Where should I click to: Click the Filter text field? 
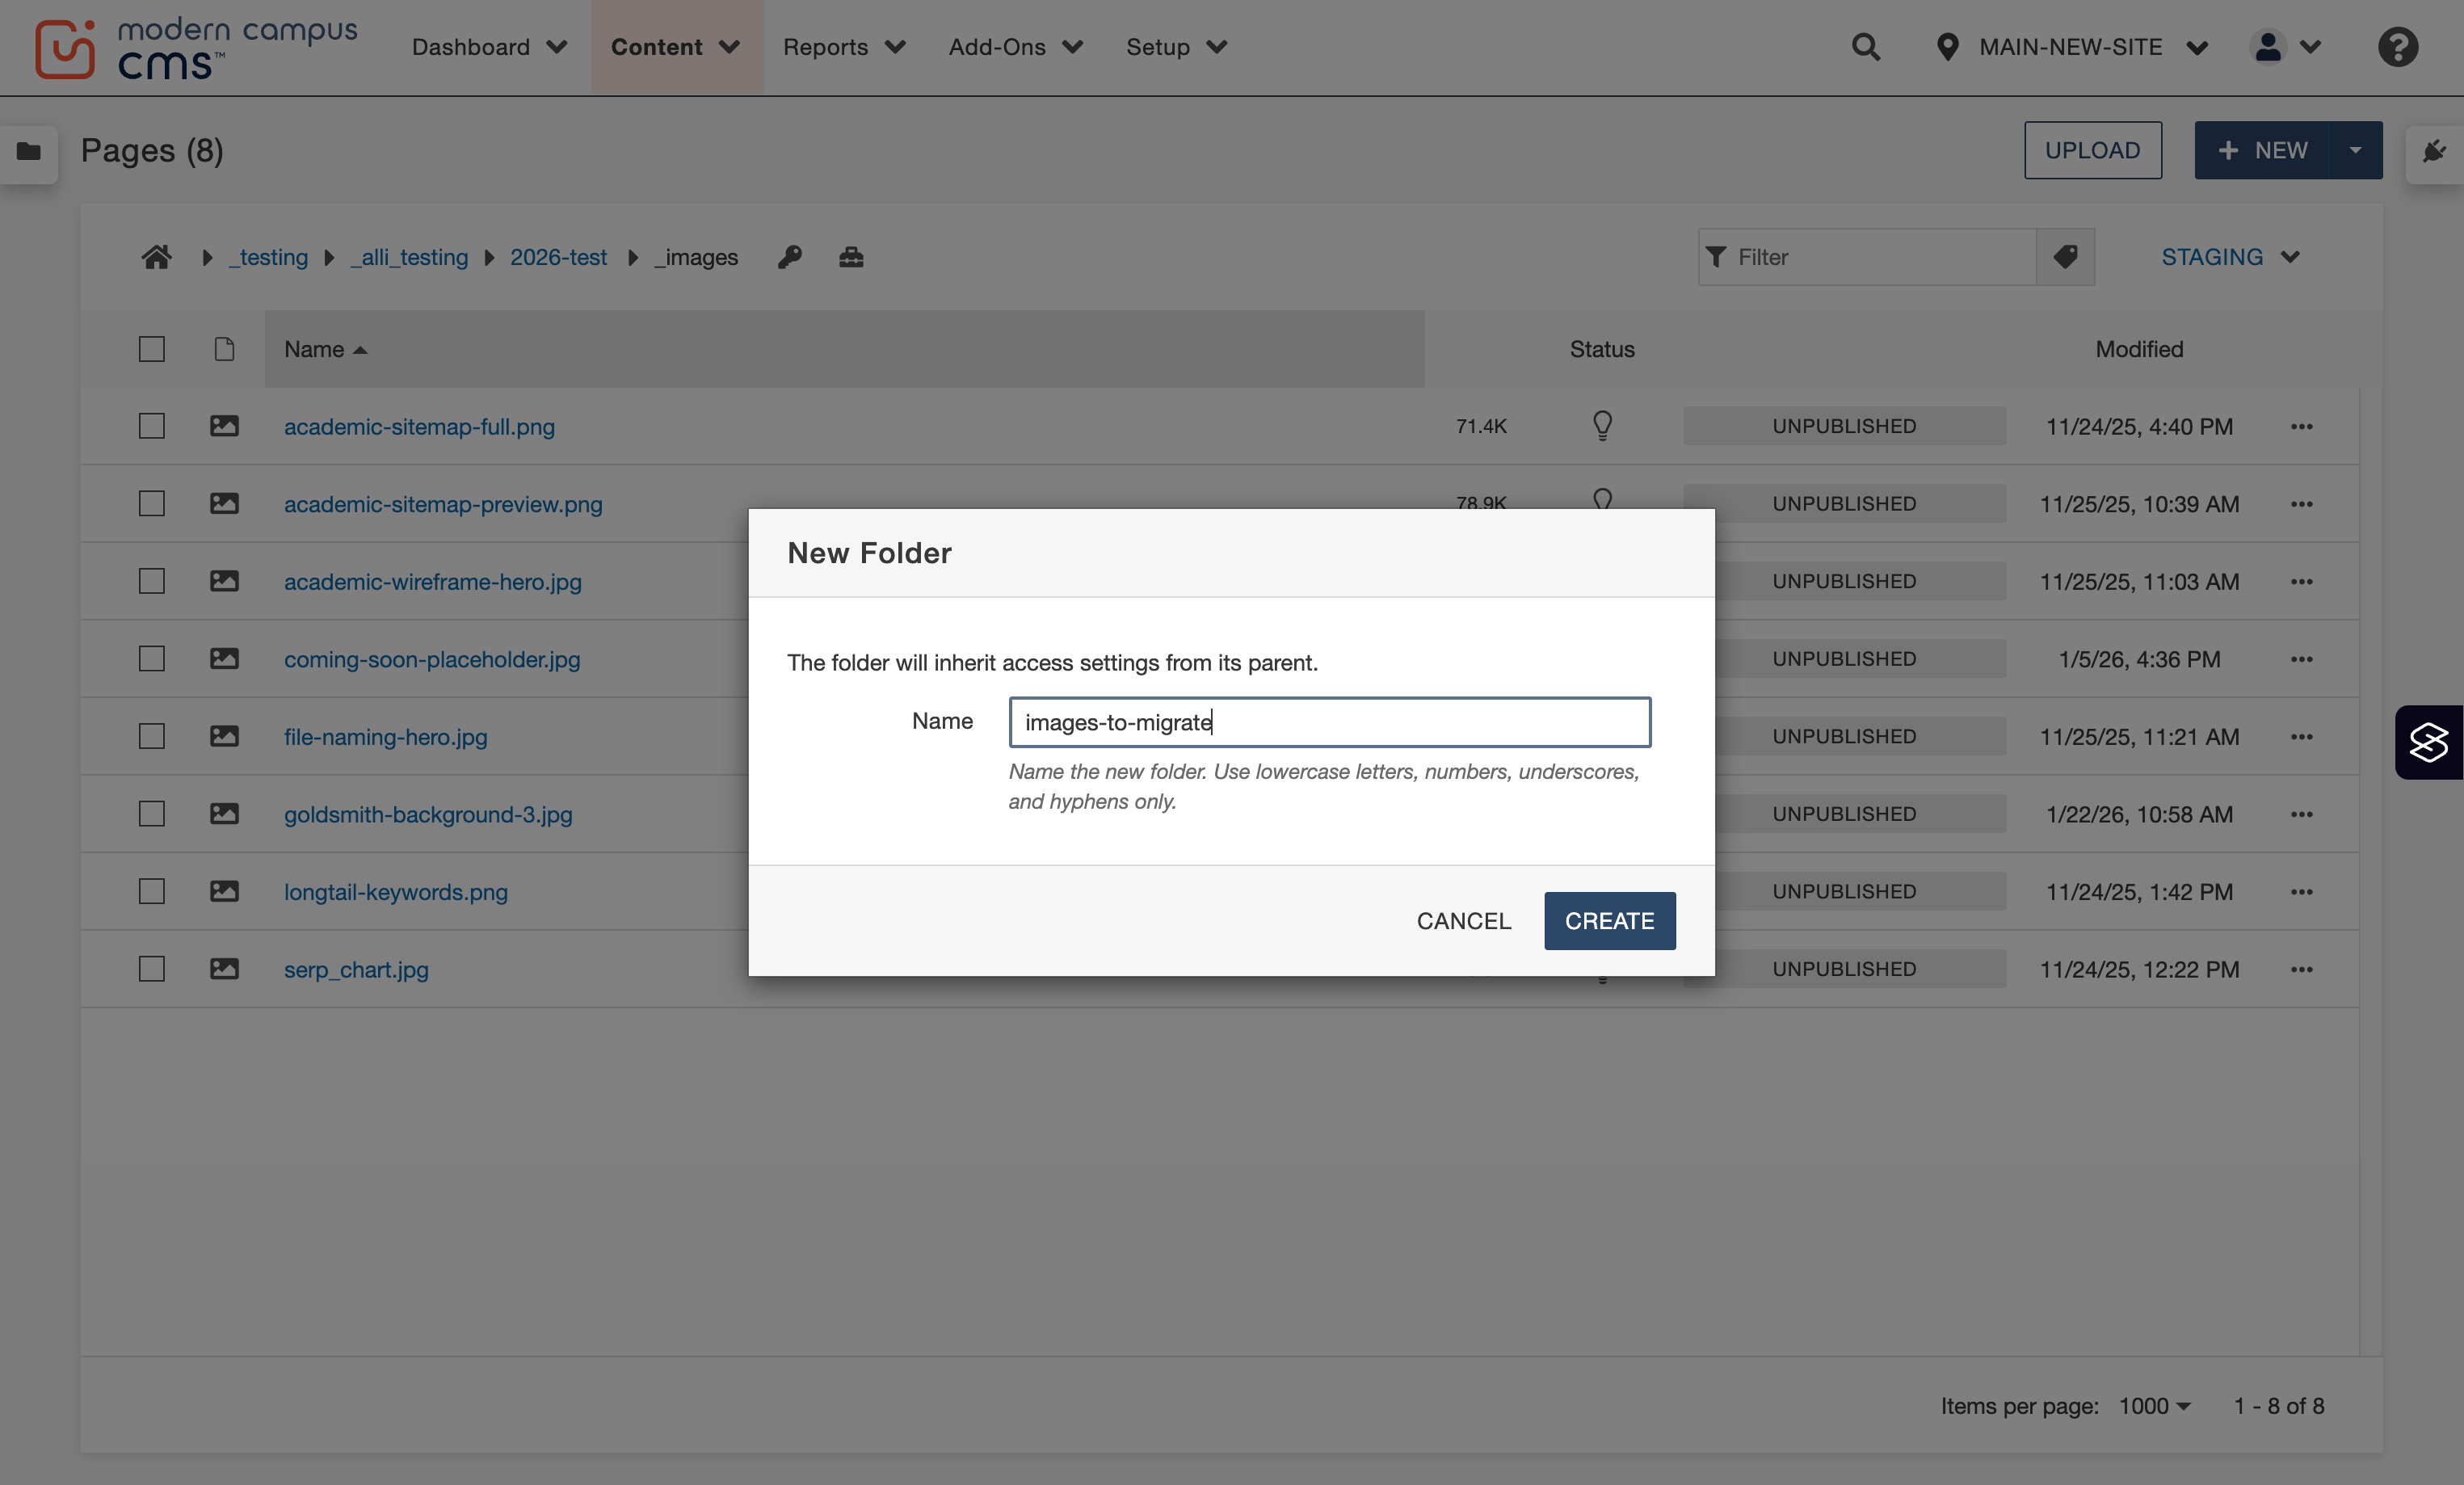pos(1867,257)
